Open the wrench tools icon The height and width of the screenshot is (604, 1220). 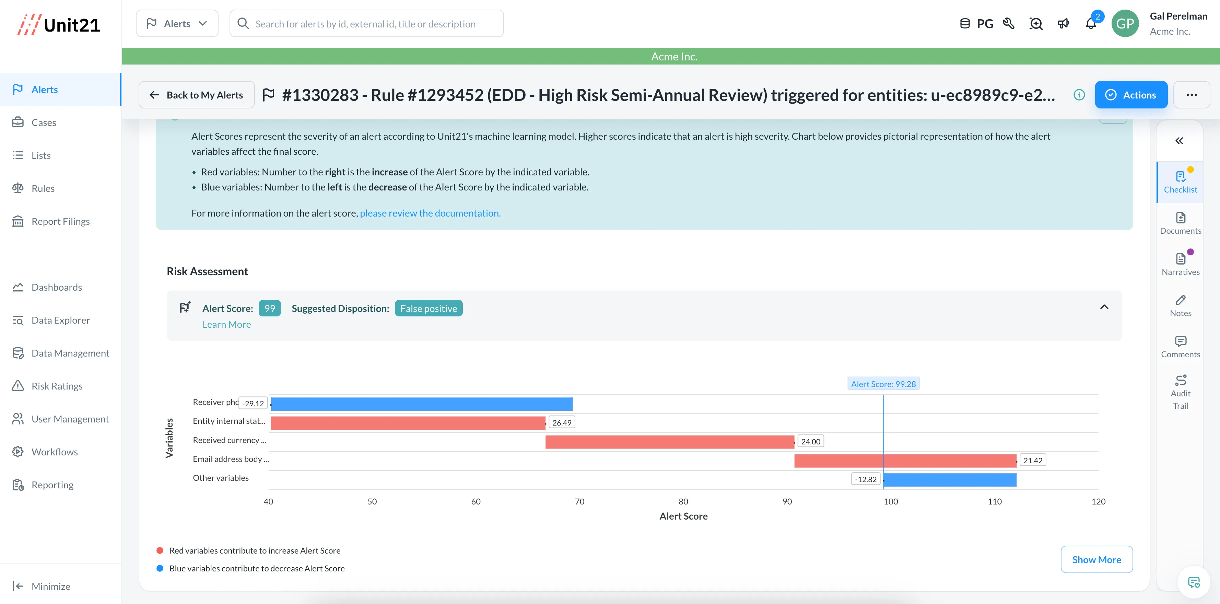coord(1008,24)
